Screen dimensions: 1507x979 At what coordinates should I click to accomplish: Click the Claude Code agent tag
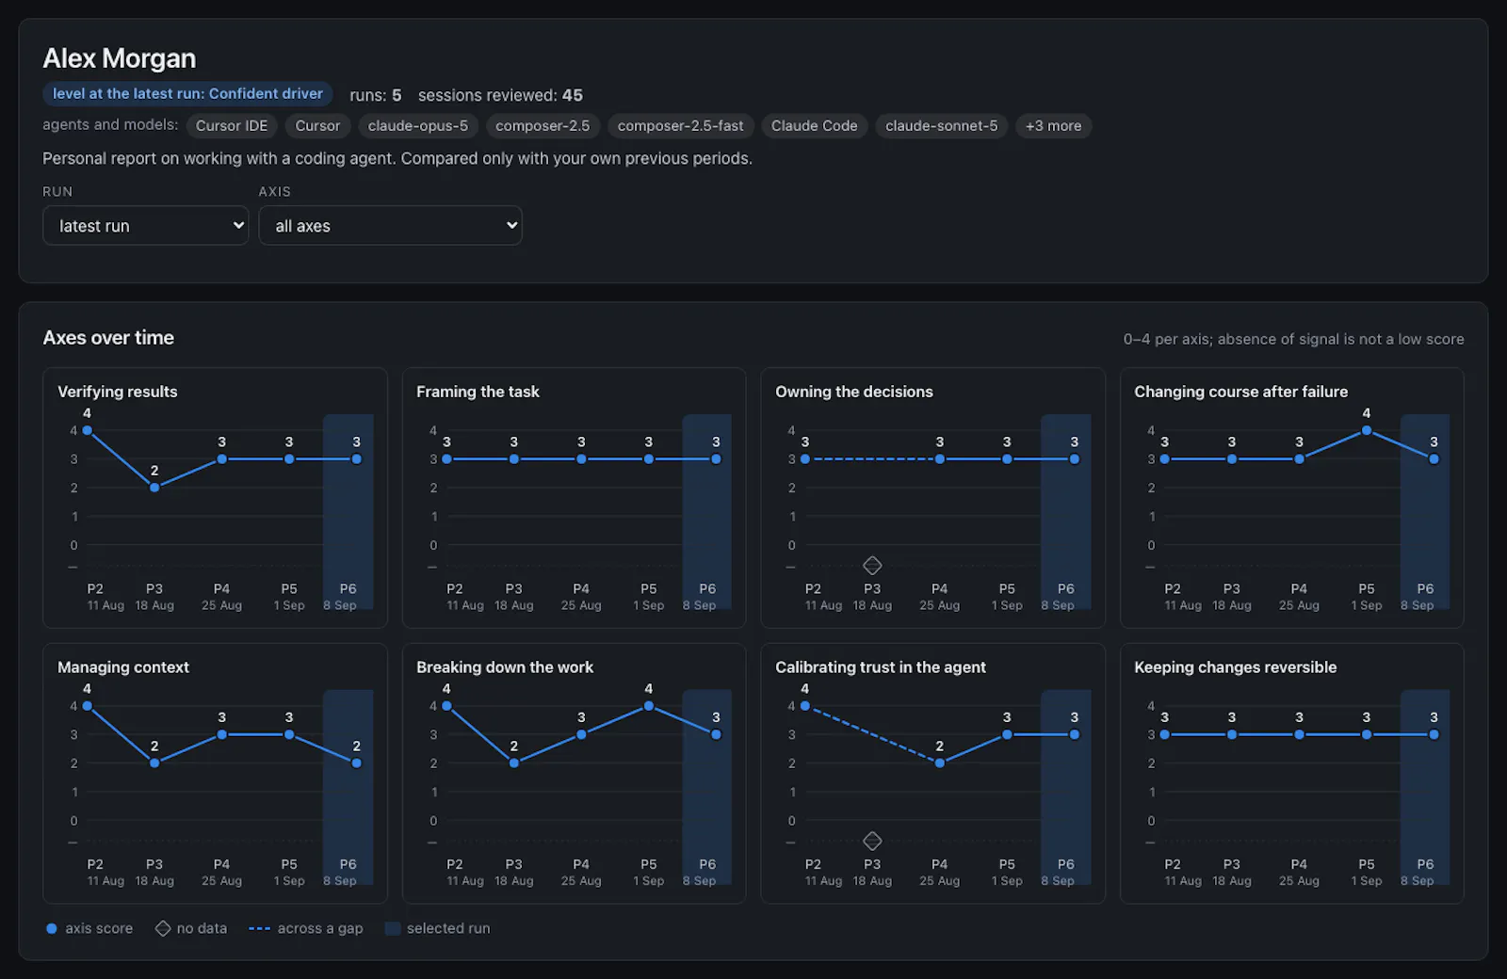pos(814,126)
